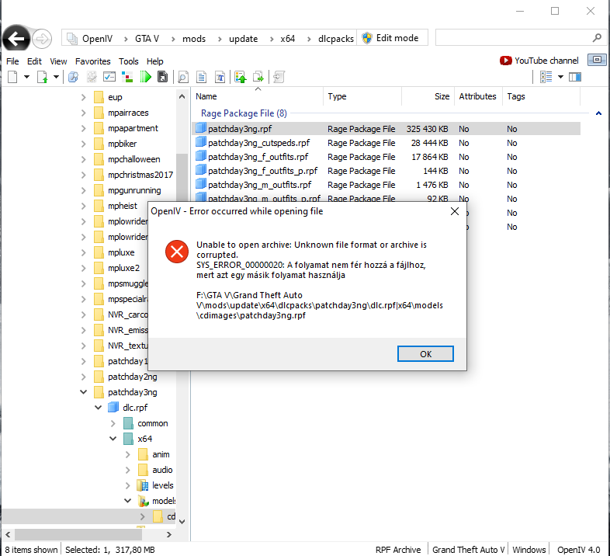Sort by the Size column header
This screenshot has width=610, height=556.
point(428,96)
